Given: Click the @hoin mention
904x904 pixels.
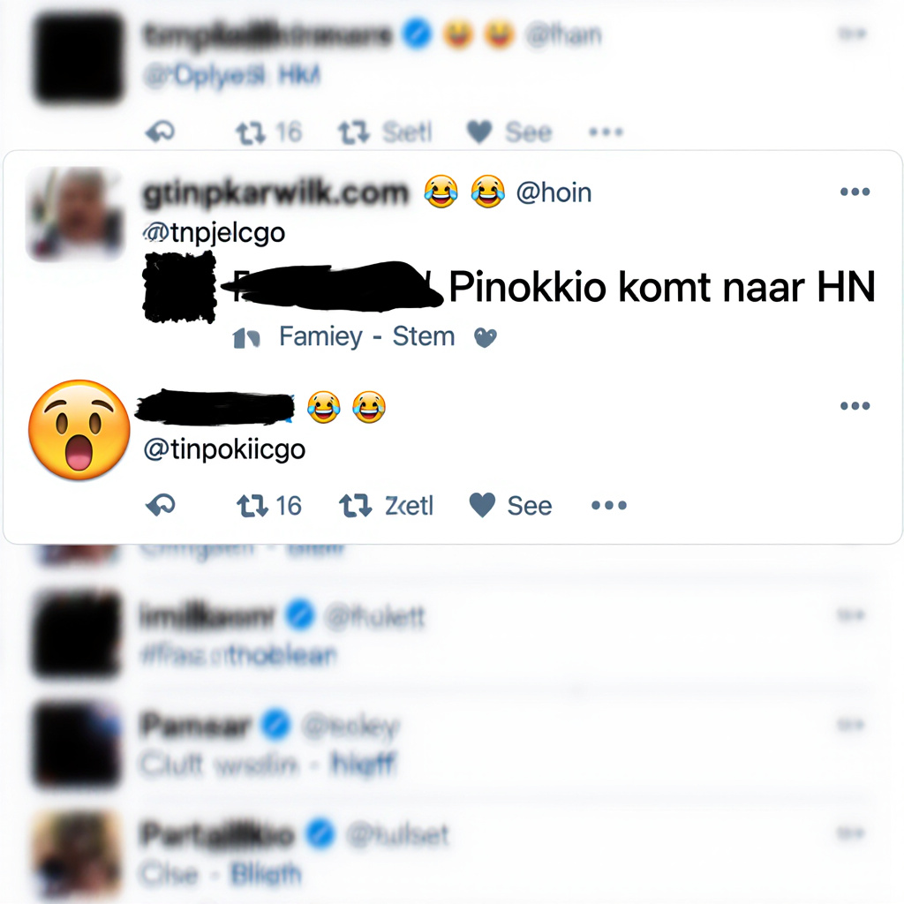Looking at the screenshot, I should click(x=554, y=192).
